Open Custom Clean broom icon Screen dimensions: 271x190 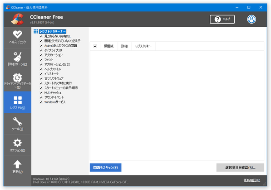tap(17, 57)
